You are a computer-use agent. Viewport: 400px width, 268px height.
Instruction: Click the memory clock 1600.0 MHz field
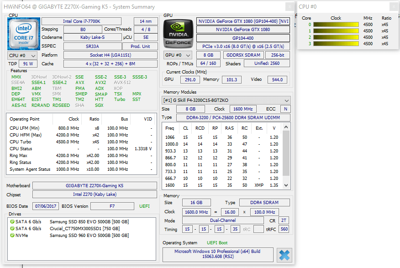(196, 212)
